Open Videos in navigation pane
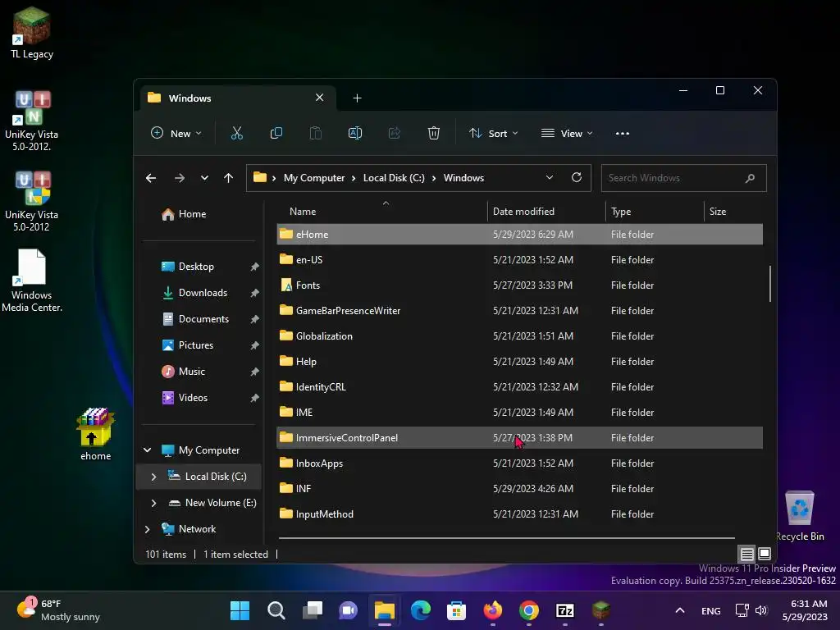840x630 pixels. click(185, 398)
